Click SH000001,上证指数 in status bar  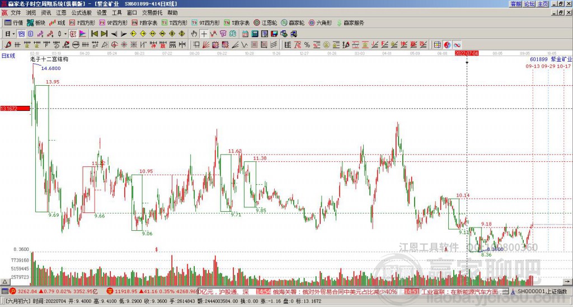542,292
